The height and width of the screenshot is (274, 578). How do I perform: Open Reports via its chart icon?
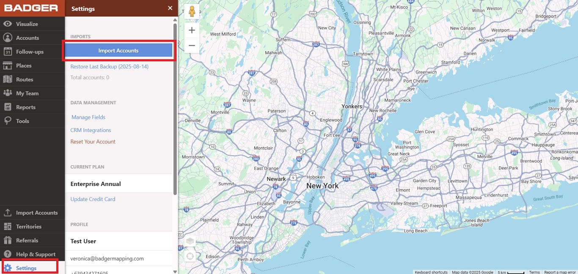click(x=8, y=107)
